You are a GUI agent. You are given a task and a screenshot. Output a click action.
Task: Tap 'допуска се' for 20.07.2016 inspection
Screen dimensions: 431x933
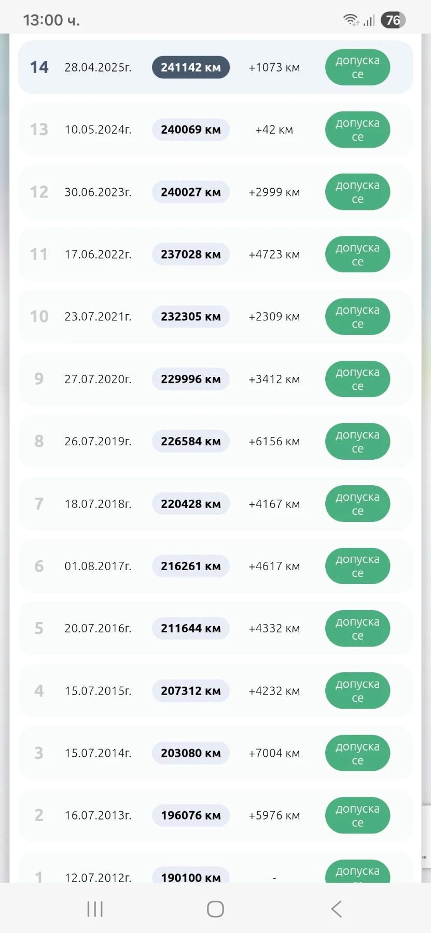(x=357, y=629)
